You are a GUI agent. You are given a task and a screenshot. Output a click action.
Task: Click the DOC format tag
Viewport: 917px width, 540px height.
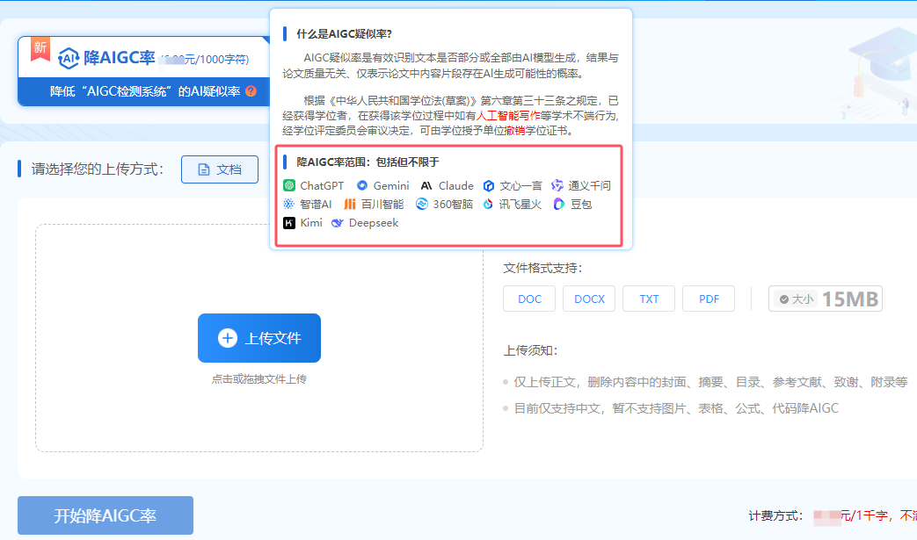(529, 299)
